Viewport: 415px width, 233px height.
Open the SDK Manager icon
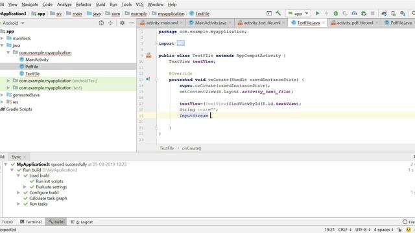(x=403, y=13)
